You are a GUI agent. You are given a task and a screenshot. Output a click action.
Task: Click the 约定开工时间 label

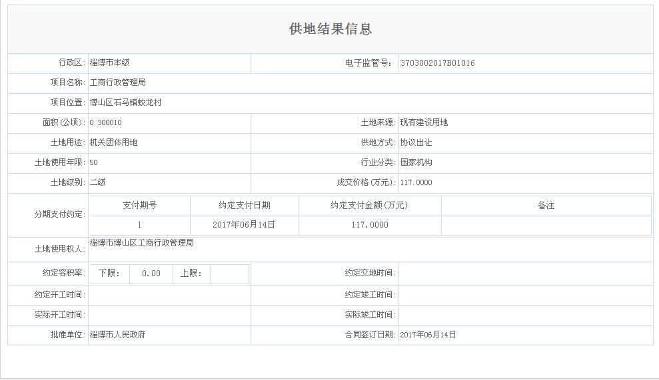point(60,295)
